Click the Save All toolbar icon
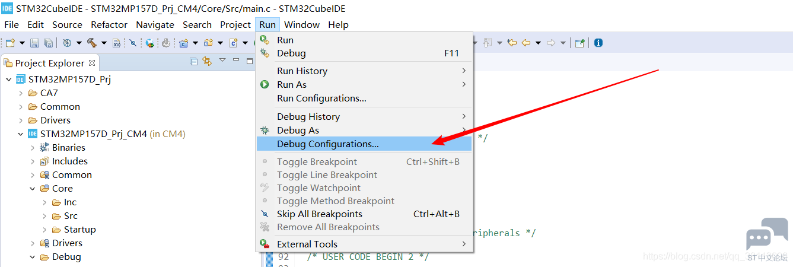This screenshot has height=267, width=793. pyautogui.click(x=48, y=43)
